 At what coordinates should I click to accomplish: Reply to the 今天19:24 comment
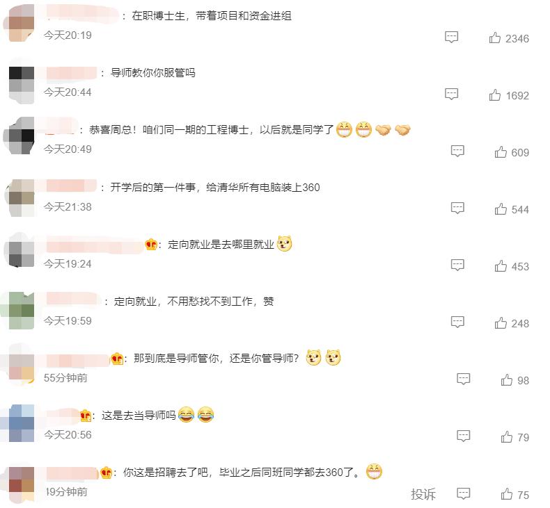click(457, 265)
